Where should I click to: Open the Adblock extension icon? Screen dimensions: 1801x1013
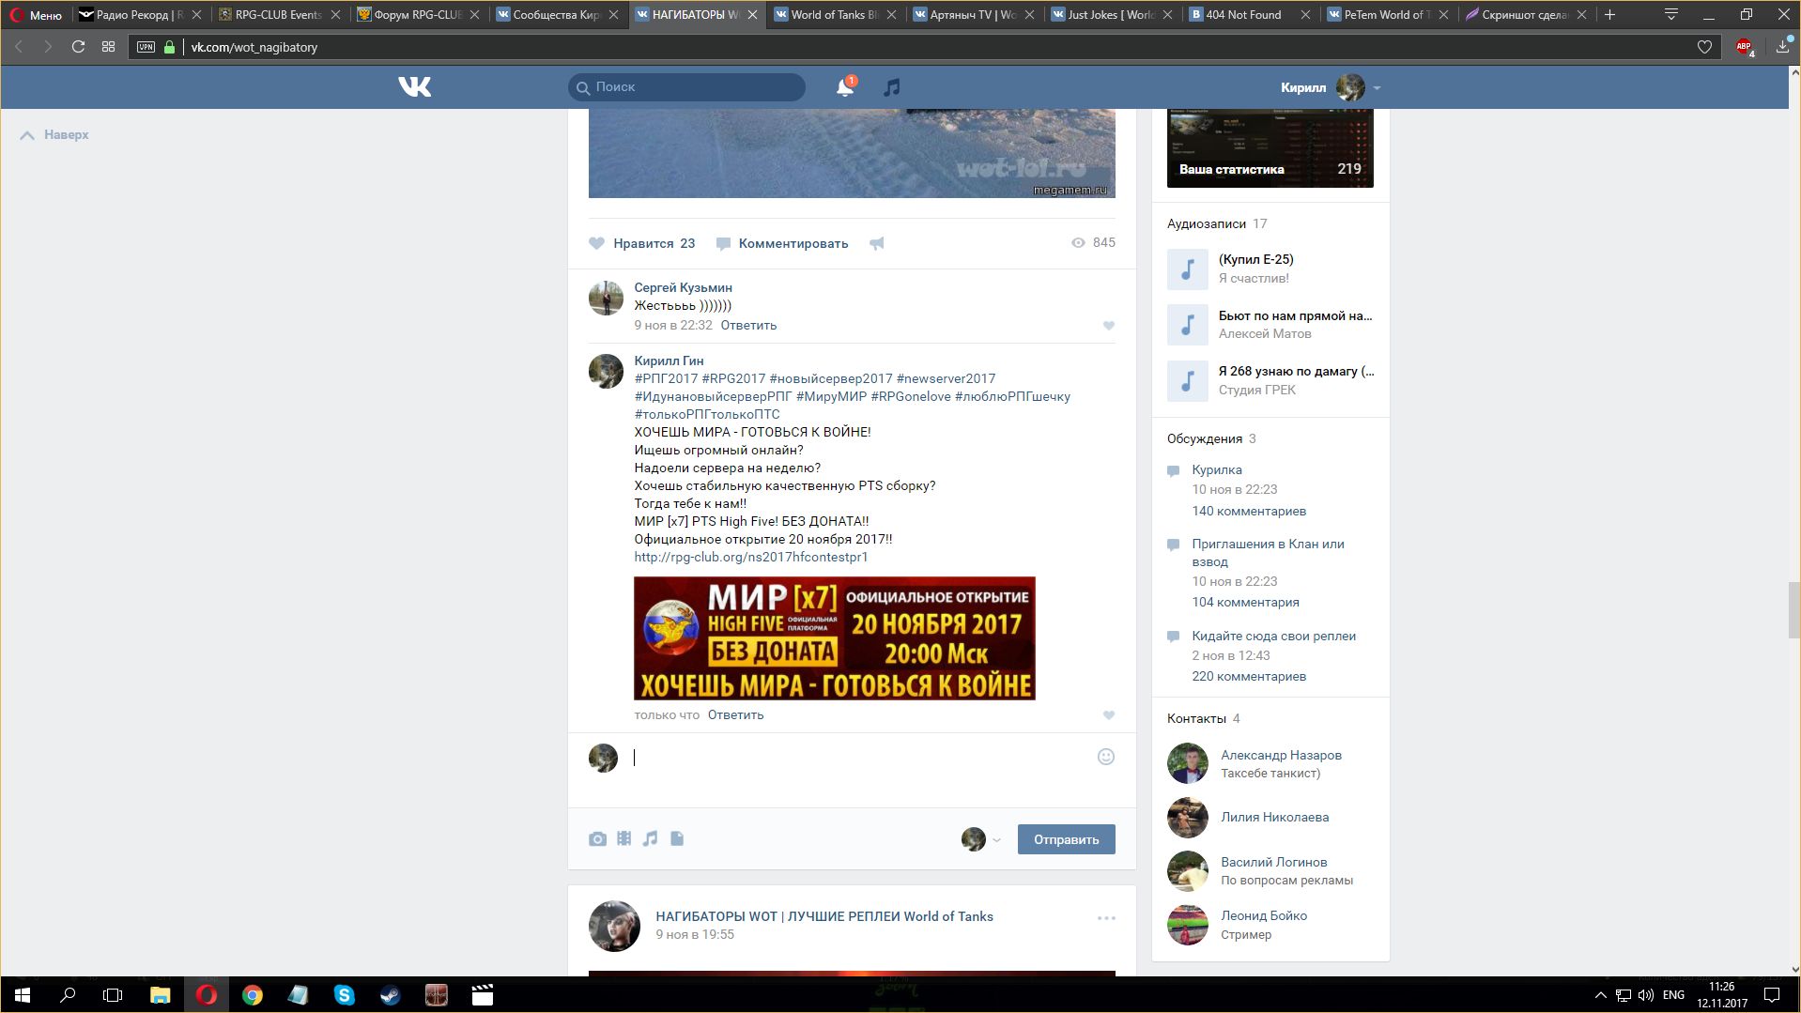click(x=1745, y=47)
